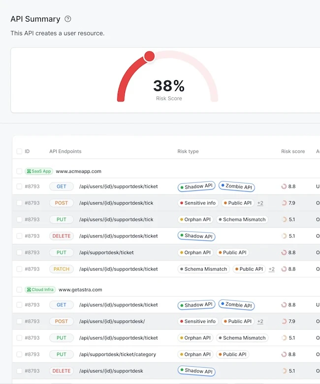Screen dimensions: 320x384
Task: Click the DELETE method tag under www.getastra.com
Action: tap(62, 371)
